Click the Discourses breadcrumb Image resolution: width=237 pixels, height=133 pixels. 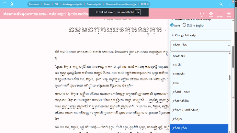click(x=34, y=4)
